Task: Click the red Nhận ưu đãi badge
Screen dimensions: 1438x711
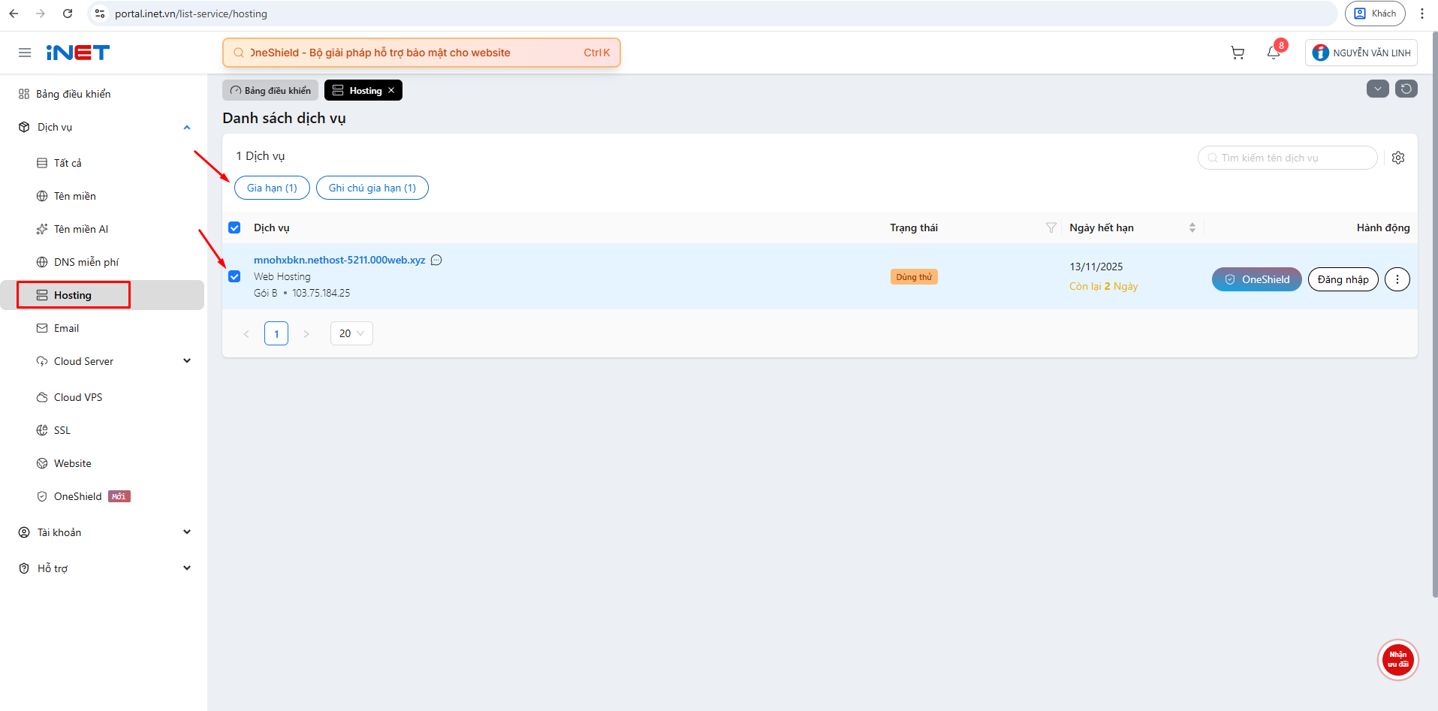Action: 1397,660
